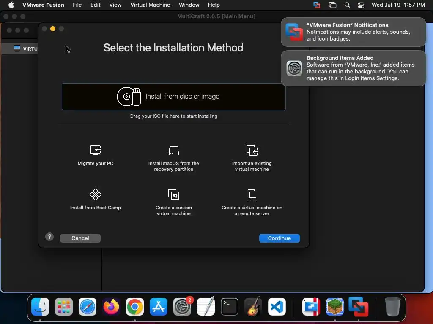
Task: Open Control Center in the menu bar
Action: click(x=361, y=5)
